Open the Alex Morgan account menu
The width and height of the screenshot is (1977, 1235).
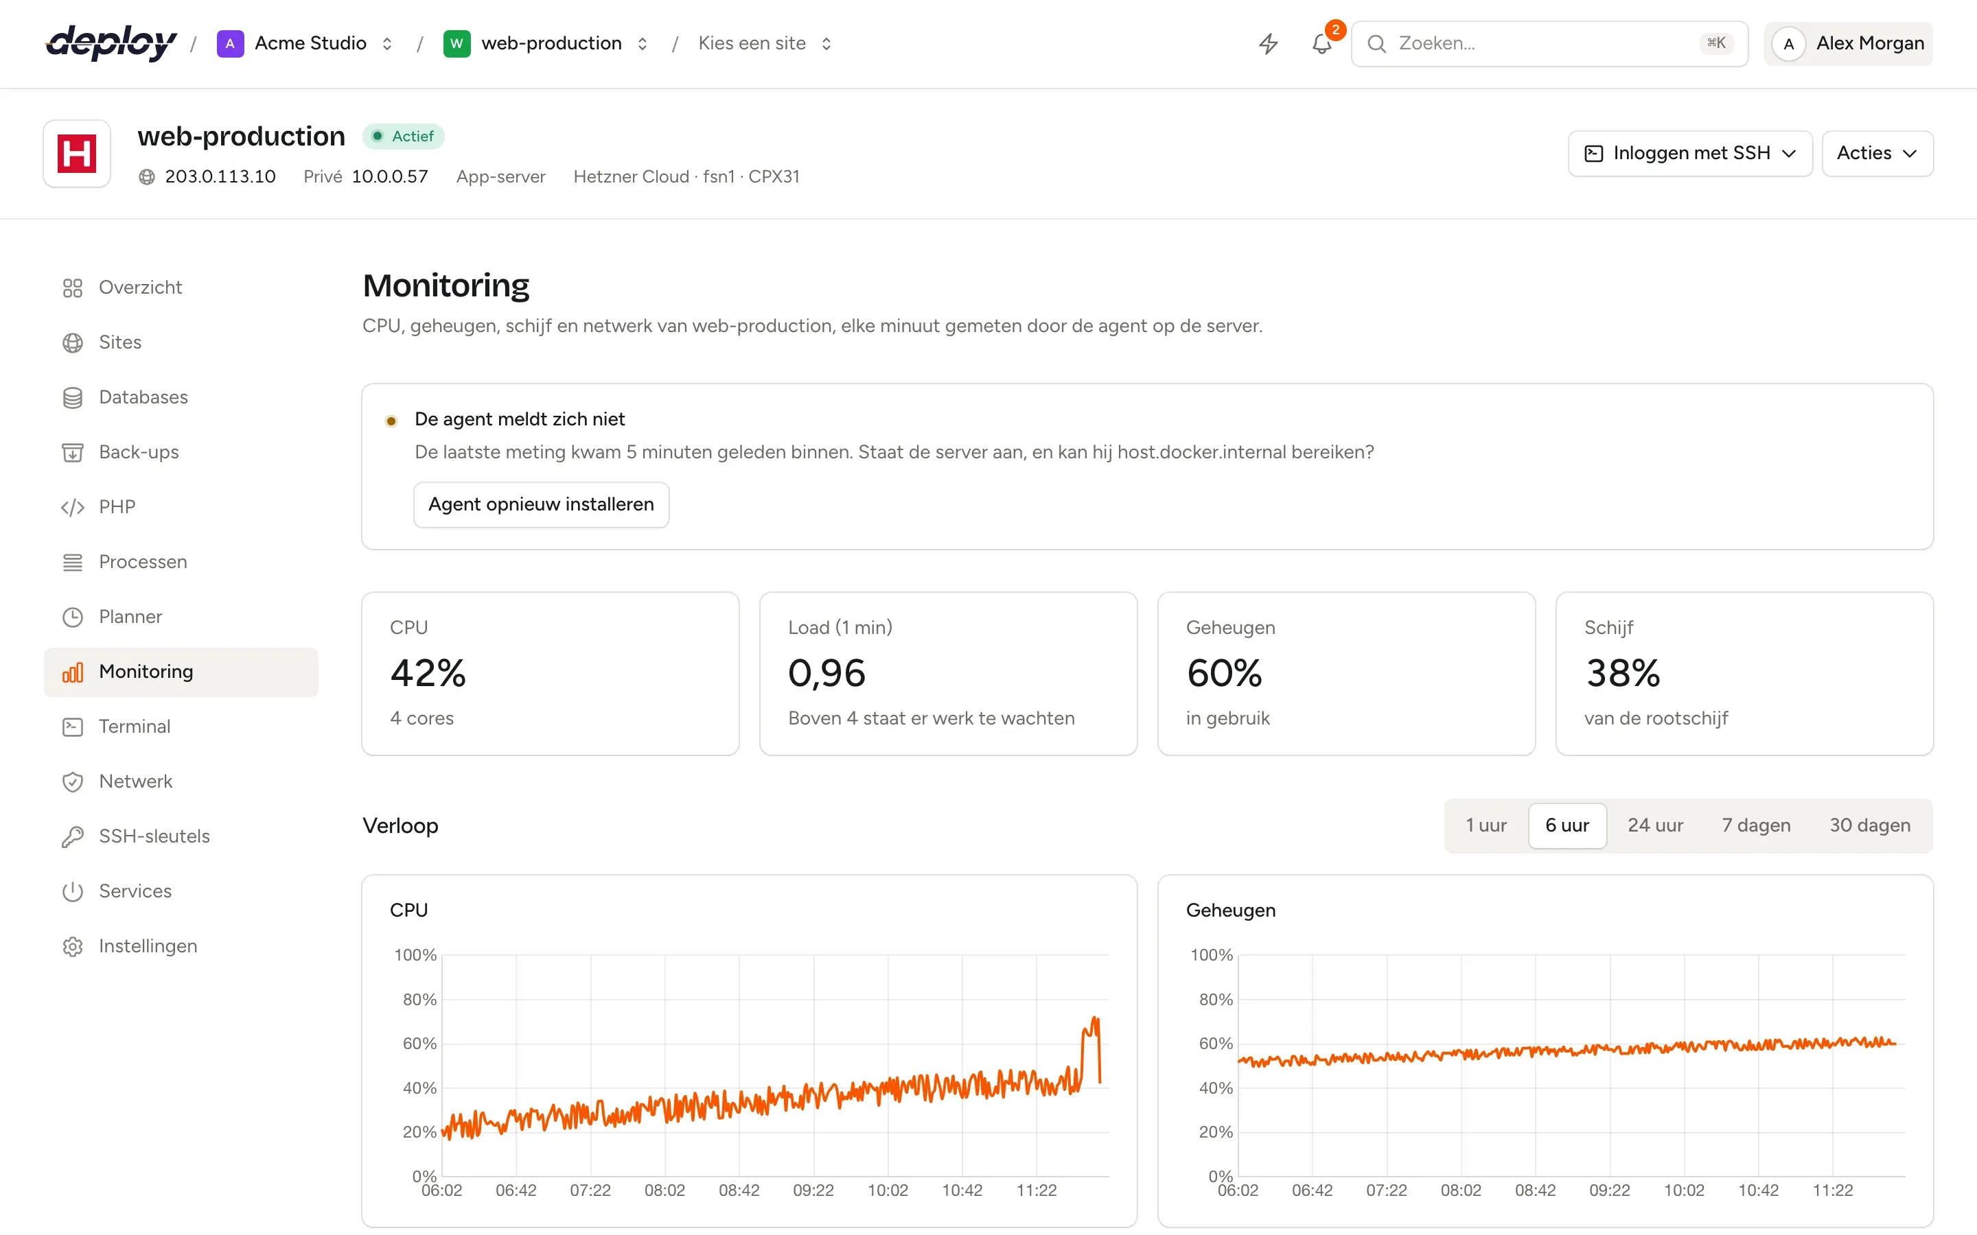1849,43
